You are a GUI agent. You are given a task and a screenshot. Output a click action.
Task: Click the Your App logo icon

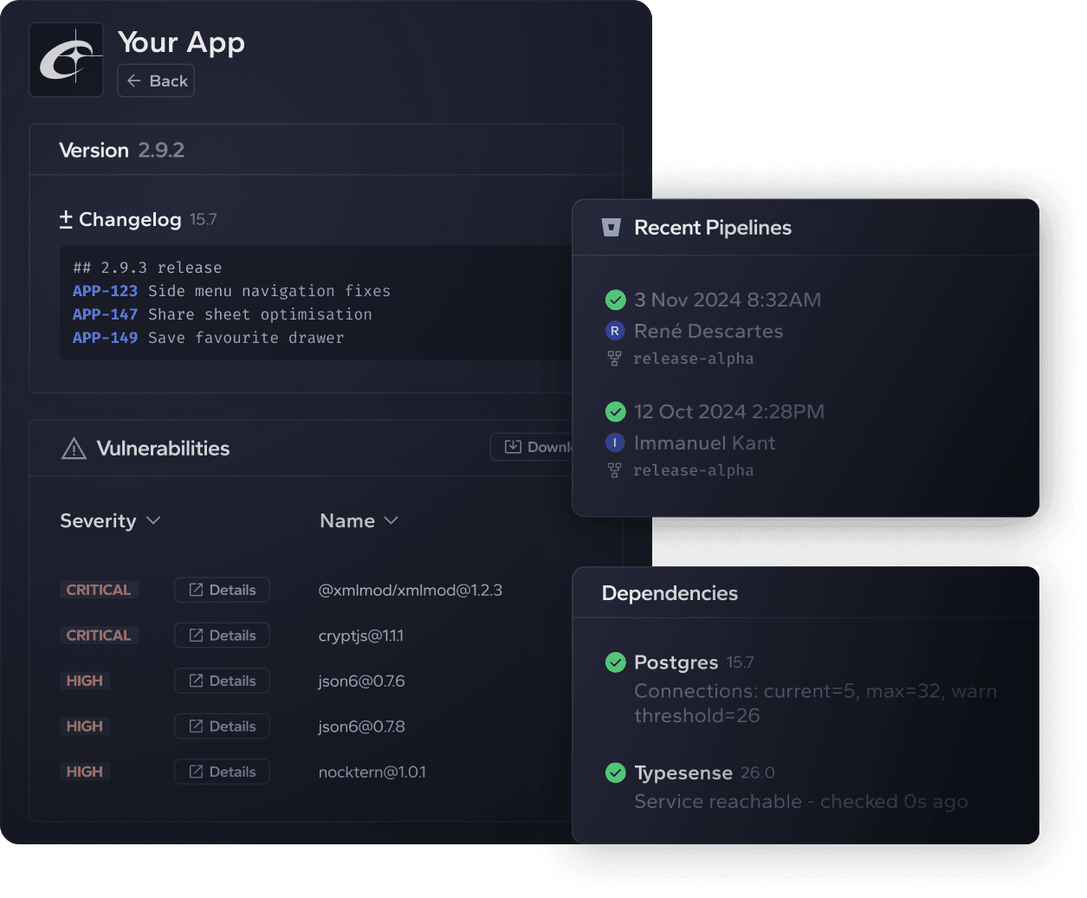(66, 59)
